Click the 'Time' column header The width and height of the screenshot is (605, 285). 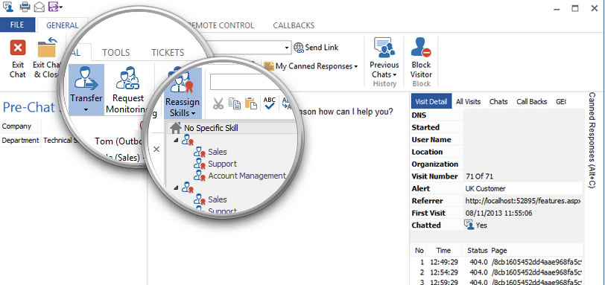pos(443,250)
